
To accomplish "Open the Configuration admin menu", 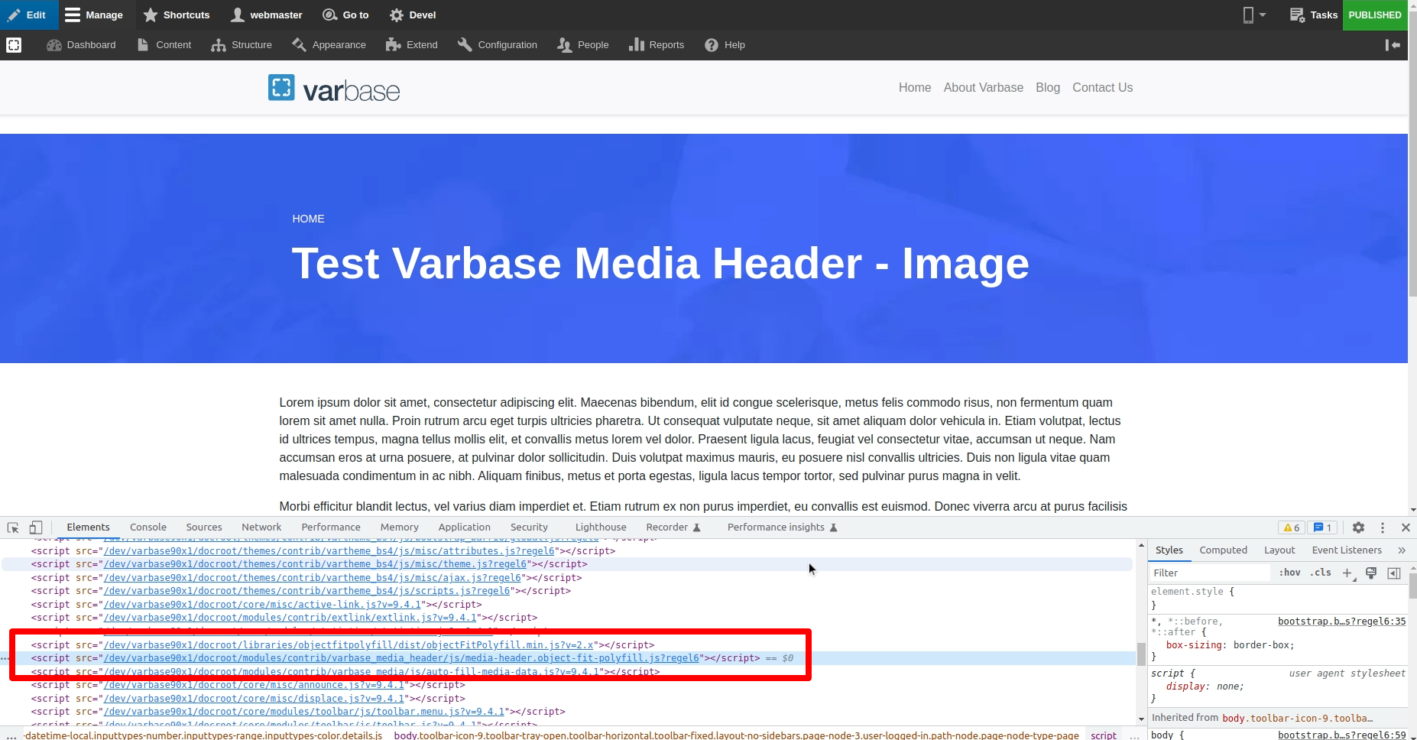I will [x=498, y=45].
